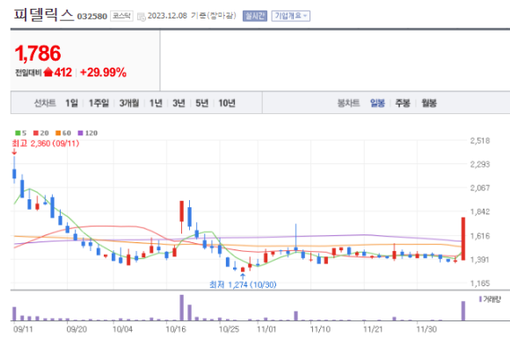Click the 코스닥 market badge
This screenshot has height=338, width=510.
click(x=121, y=16)
